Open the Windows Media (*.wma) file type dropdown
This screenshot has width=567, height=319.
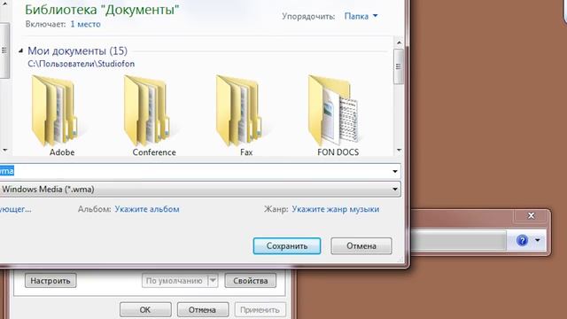(x=199, y=189)
